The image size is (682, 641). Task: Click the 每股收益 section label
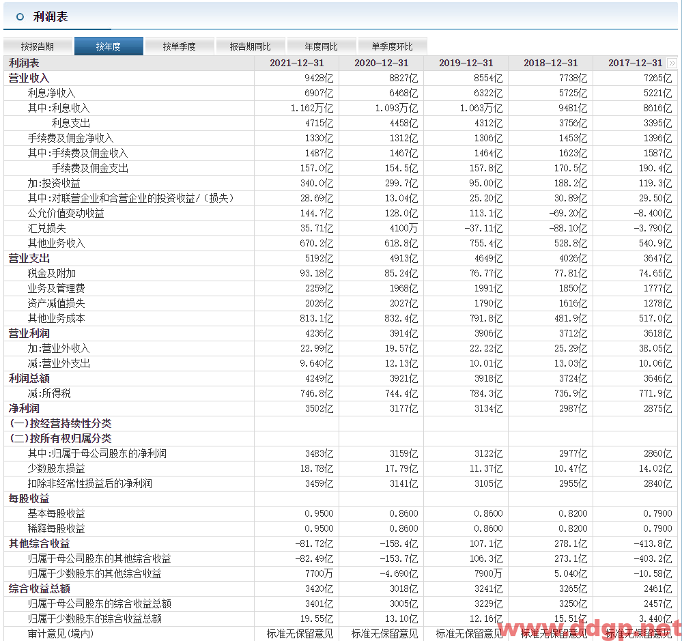29,499
